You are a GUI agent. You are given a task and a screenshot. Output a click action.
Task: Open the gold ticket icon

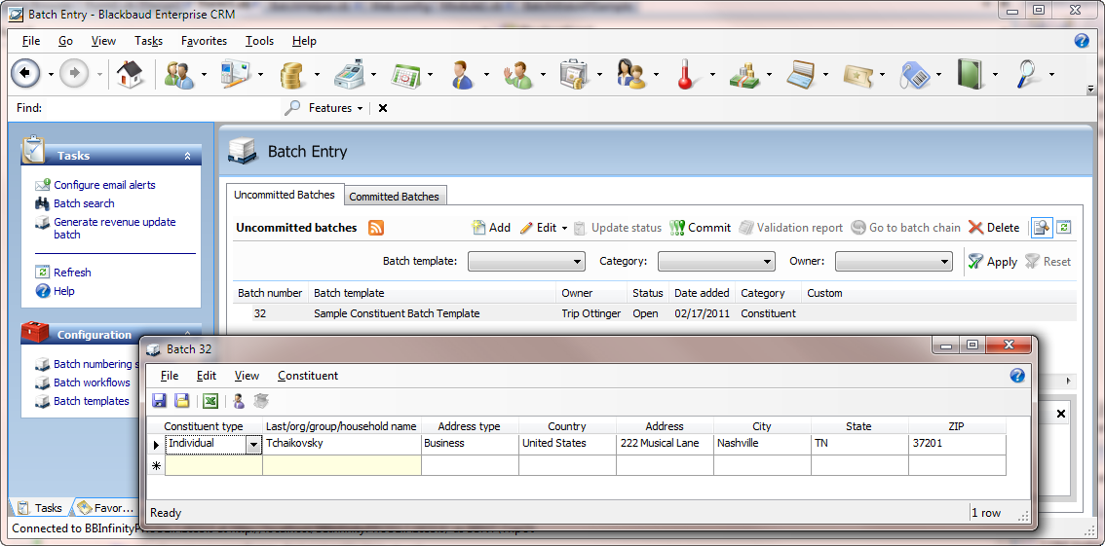pos(857,73)
